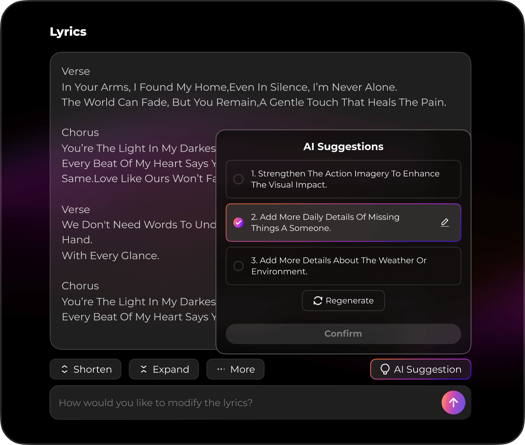Click the lightbulb icon in AI Suggestion
The height and width of the screenshot is (445, 525).
pyautogui.click(x=385, y=369)
